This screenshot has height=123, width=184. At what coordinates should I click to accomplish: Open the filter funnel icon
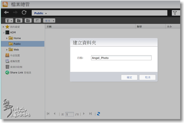tap(175, 13)
